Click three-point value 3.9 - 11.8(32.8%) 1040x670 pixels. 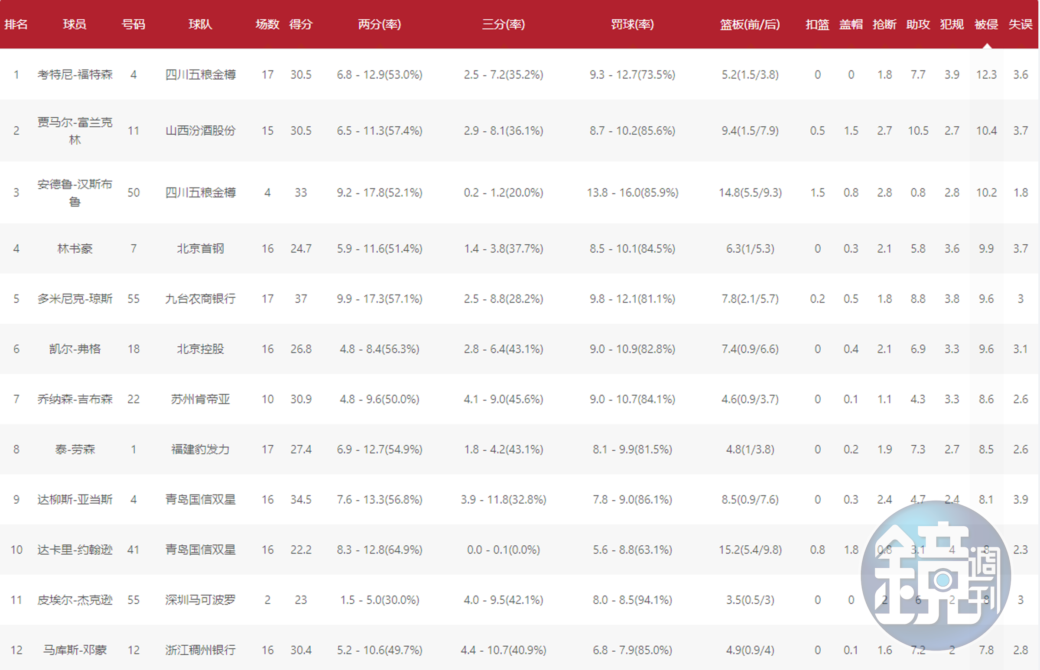504,499
